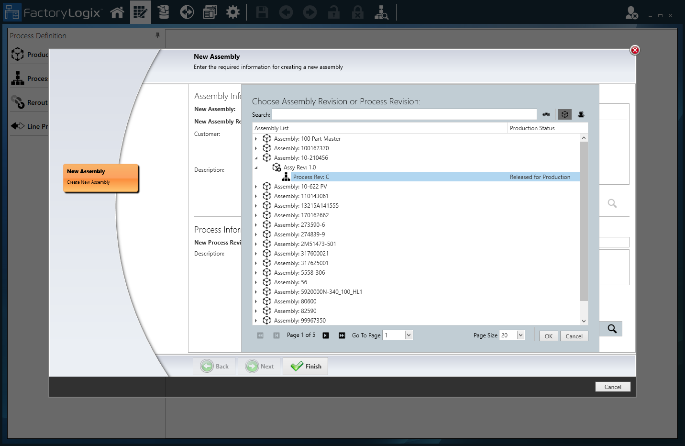Viewport: 685px width, 446px height.
Task: Select the Assembly: 5558-306 tree item
Action: coord(299,273)
